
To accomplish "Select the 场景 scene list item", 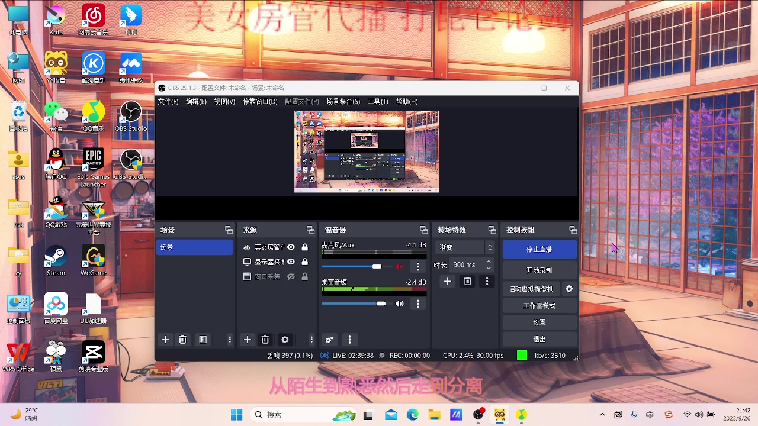I will (195, 247).
